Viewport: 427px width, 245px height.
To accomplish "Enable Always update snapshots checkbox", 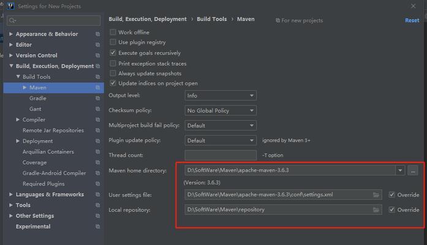I will [113, 73].
